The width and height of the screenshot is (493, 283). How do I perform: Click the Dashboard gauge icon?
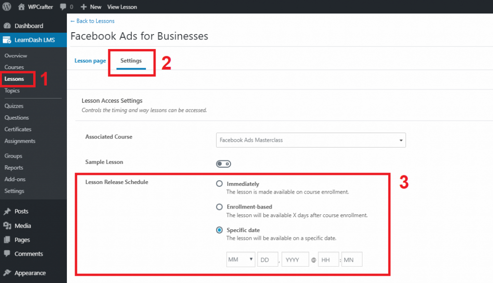coord(7,26)
